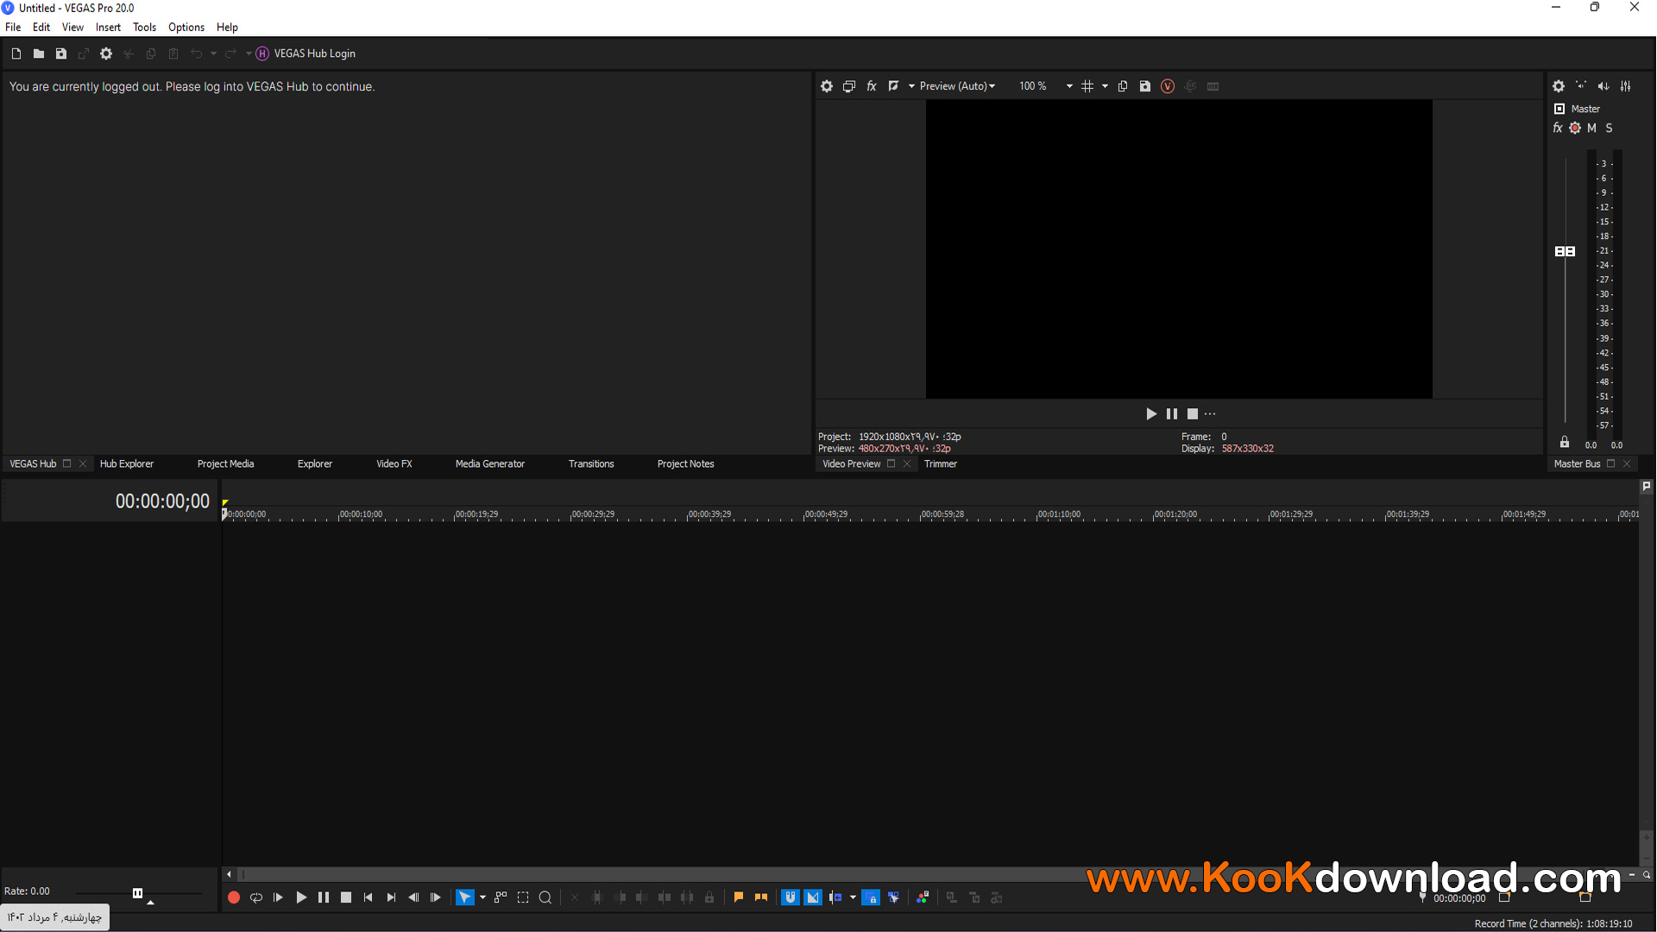The height and width of the screenshot is (932, 1657).
Task: Create a new project with the toolbar icon
Action: point(16,54)
